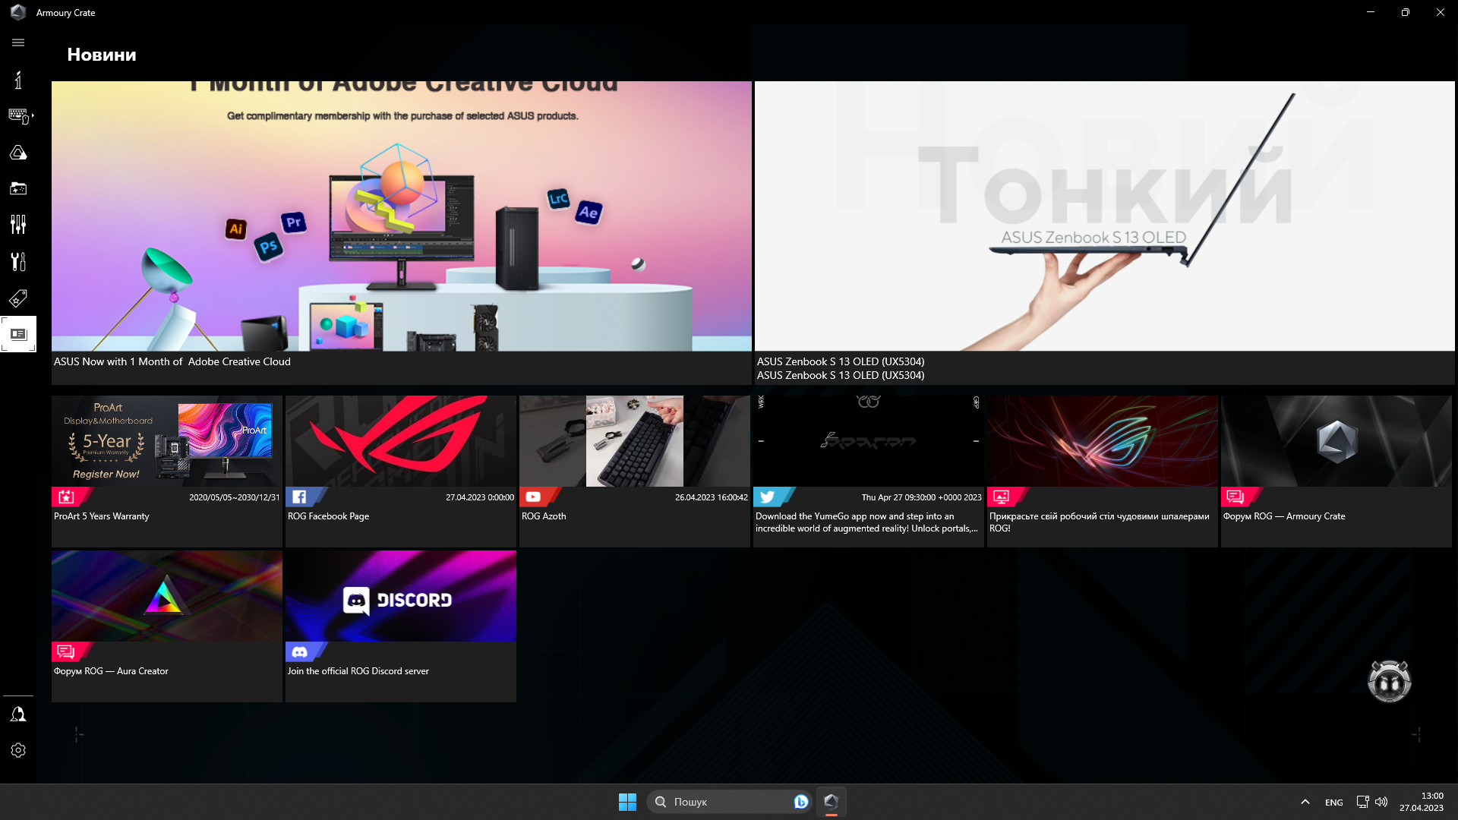The width and height of the screenshot is (1458, 820).
Task: Click the forum chat icon on Armoury Crate card
Action: pos(1235,497)
